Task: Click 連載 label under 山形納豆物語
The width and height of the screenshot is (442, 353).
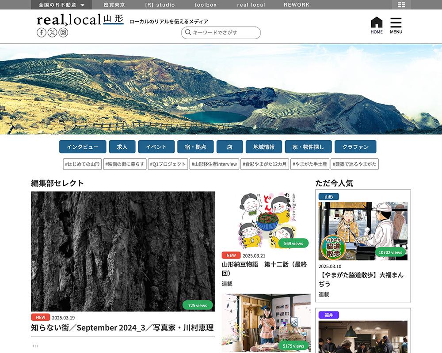Action: click(x=227, y=284)
